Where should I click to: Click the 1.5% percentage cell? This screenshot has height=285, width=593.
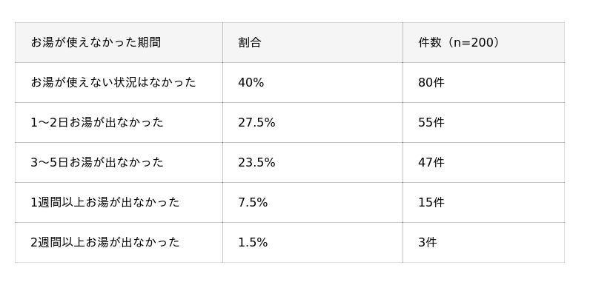pos(313,242)
